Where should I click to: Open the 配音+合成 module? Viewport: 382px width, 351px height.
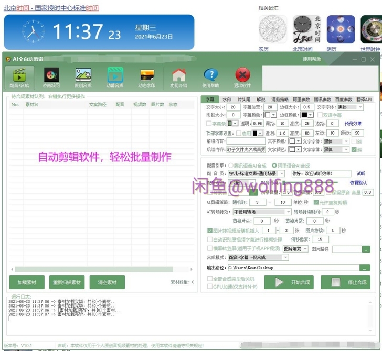tap(19, 77)
